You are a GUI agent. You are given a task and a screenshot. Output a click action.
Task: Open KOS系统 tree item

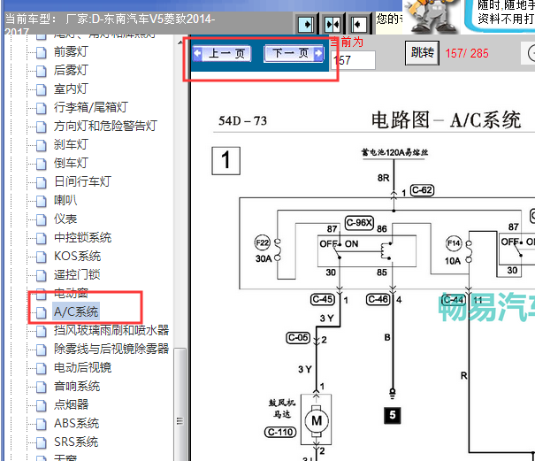[77, 256]
